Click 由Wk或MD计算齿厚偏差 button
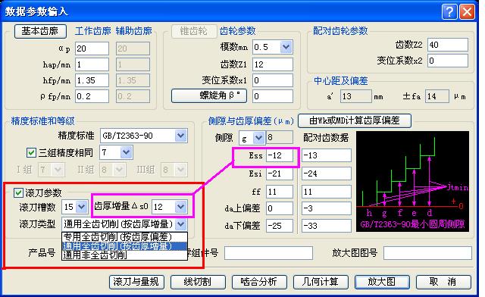This screenshot has height=297, width=485. [x=355, y=120]
